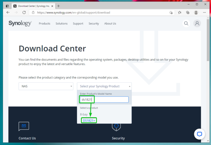Click the scrollbar down arrow
The width and height of the screenshot is (211, 145).
coord(208,141)
